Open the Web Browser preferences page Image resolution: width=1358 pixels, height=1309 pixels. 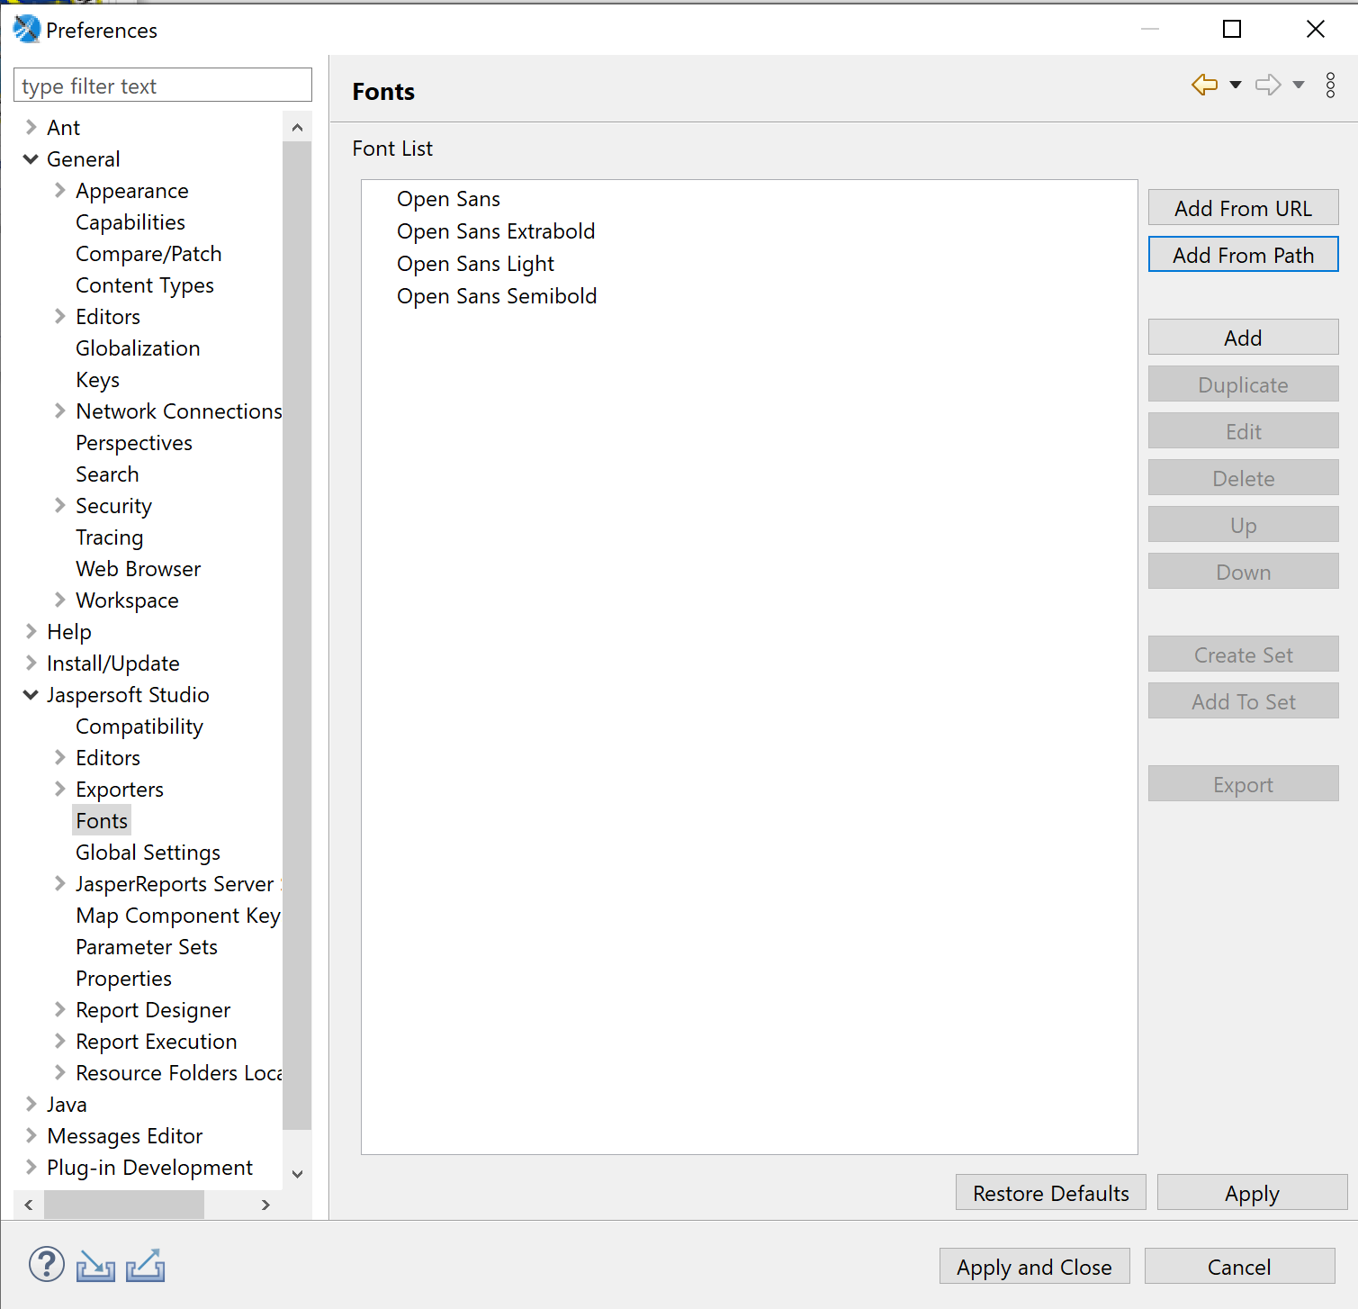[138, 569]
